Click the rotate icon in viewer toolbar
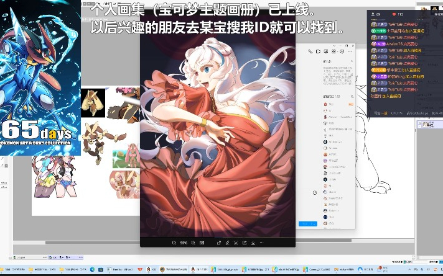 coord(218,243)
